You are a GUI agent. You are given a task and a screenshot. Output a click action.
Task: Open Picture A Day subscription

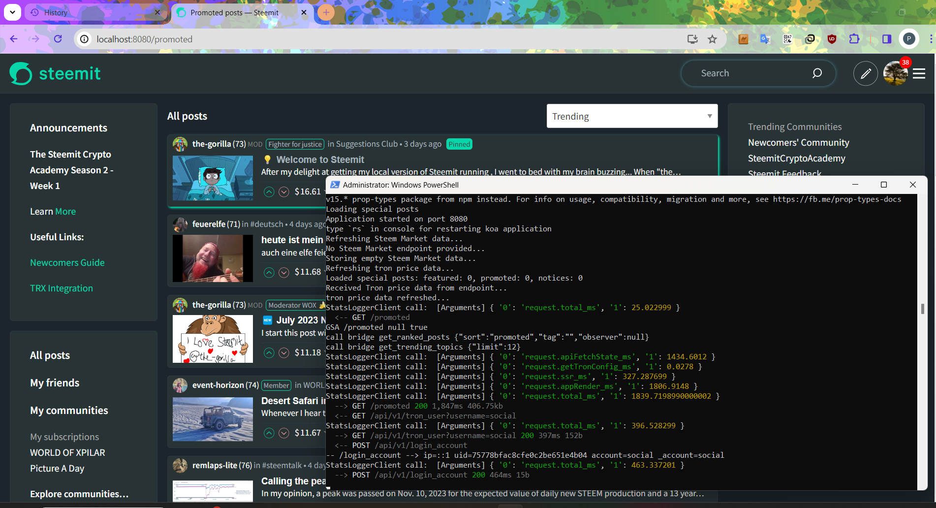click(x=57, y=468)
